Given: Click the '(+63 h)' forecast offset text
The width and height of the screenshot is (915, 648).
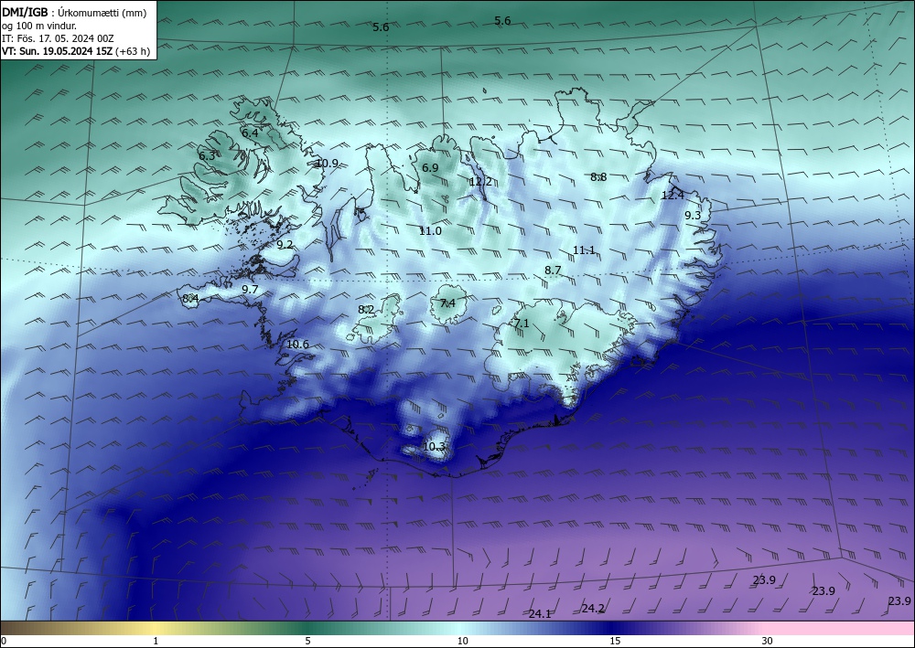Looking at the screenshot, I should [133, 51].
